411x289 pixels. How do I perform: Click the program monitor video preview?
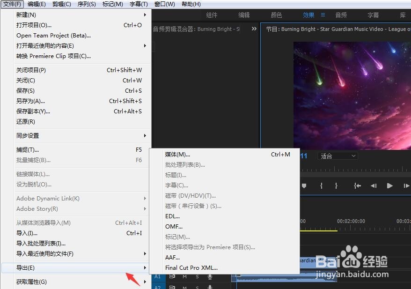click(x=352, y=96)
